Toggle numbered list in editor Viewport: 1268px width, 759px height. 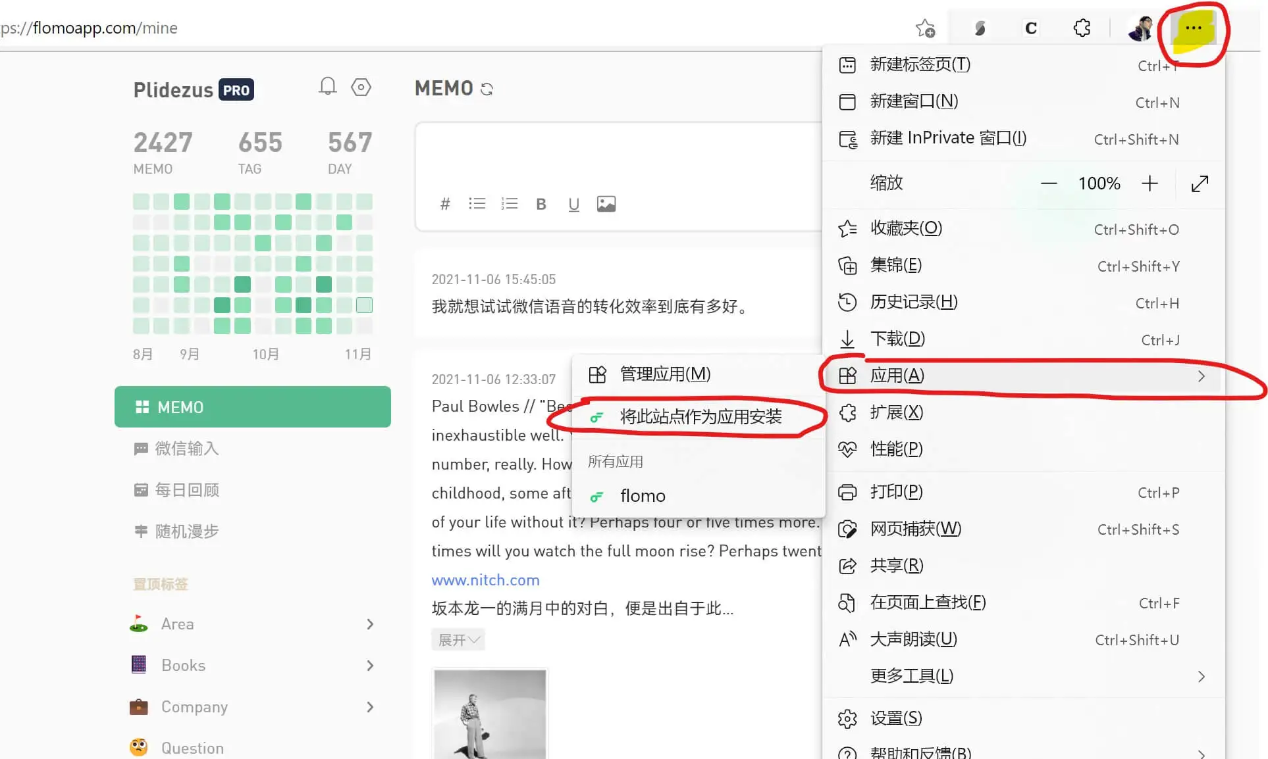509,204
